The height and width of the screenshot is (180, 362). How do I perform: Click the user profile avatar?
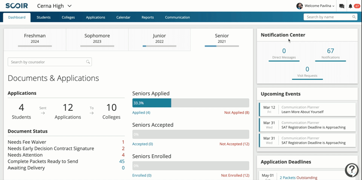[300, 6]
